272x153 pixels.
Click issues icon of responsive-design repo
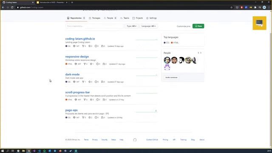(97, 64)
